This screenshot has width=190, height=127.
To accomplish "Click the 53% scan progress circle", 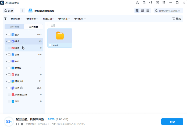I will (9, 121).
